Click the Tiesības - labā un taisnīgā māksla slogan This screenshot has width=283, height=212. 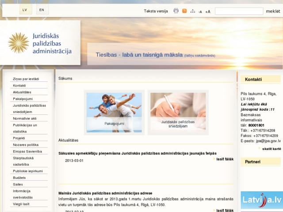tap(139, 55)
